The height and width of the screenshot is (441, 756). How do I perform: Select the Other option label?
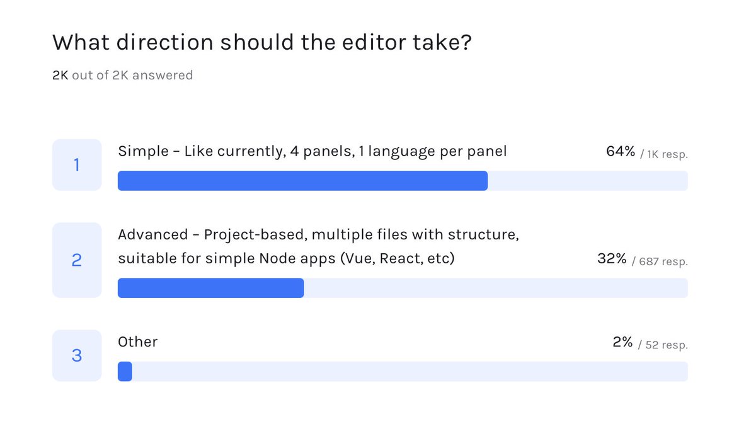pos(137,342)
